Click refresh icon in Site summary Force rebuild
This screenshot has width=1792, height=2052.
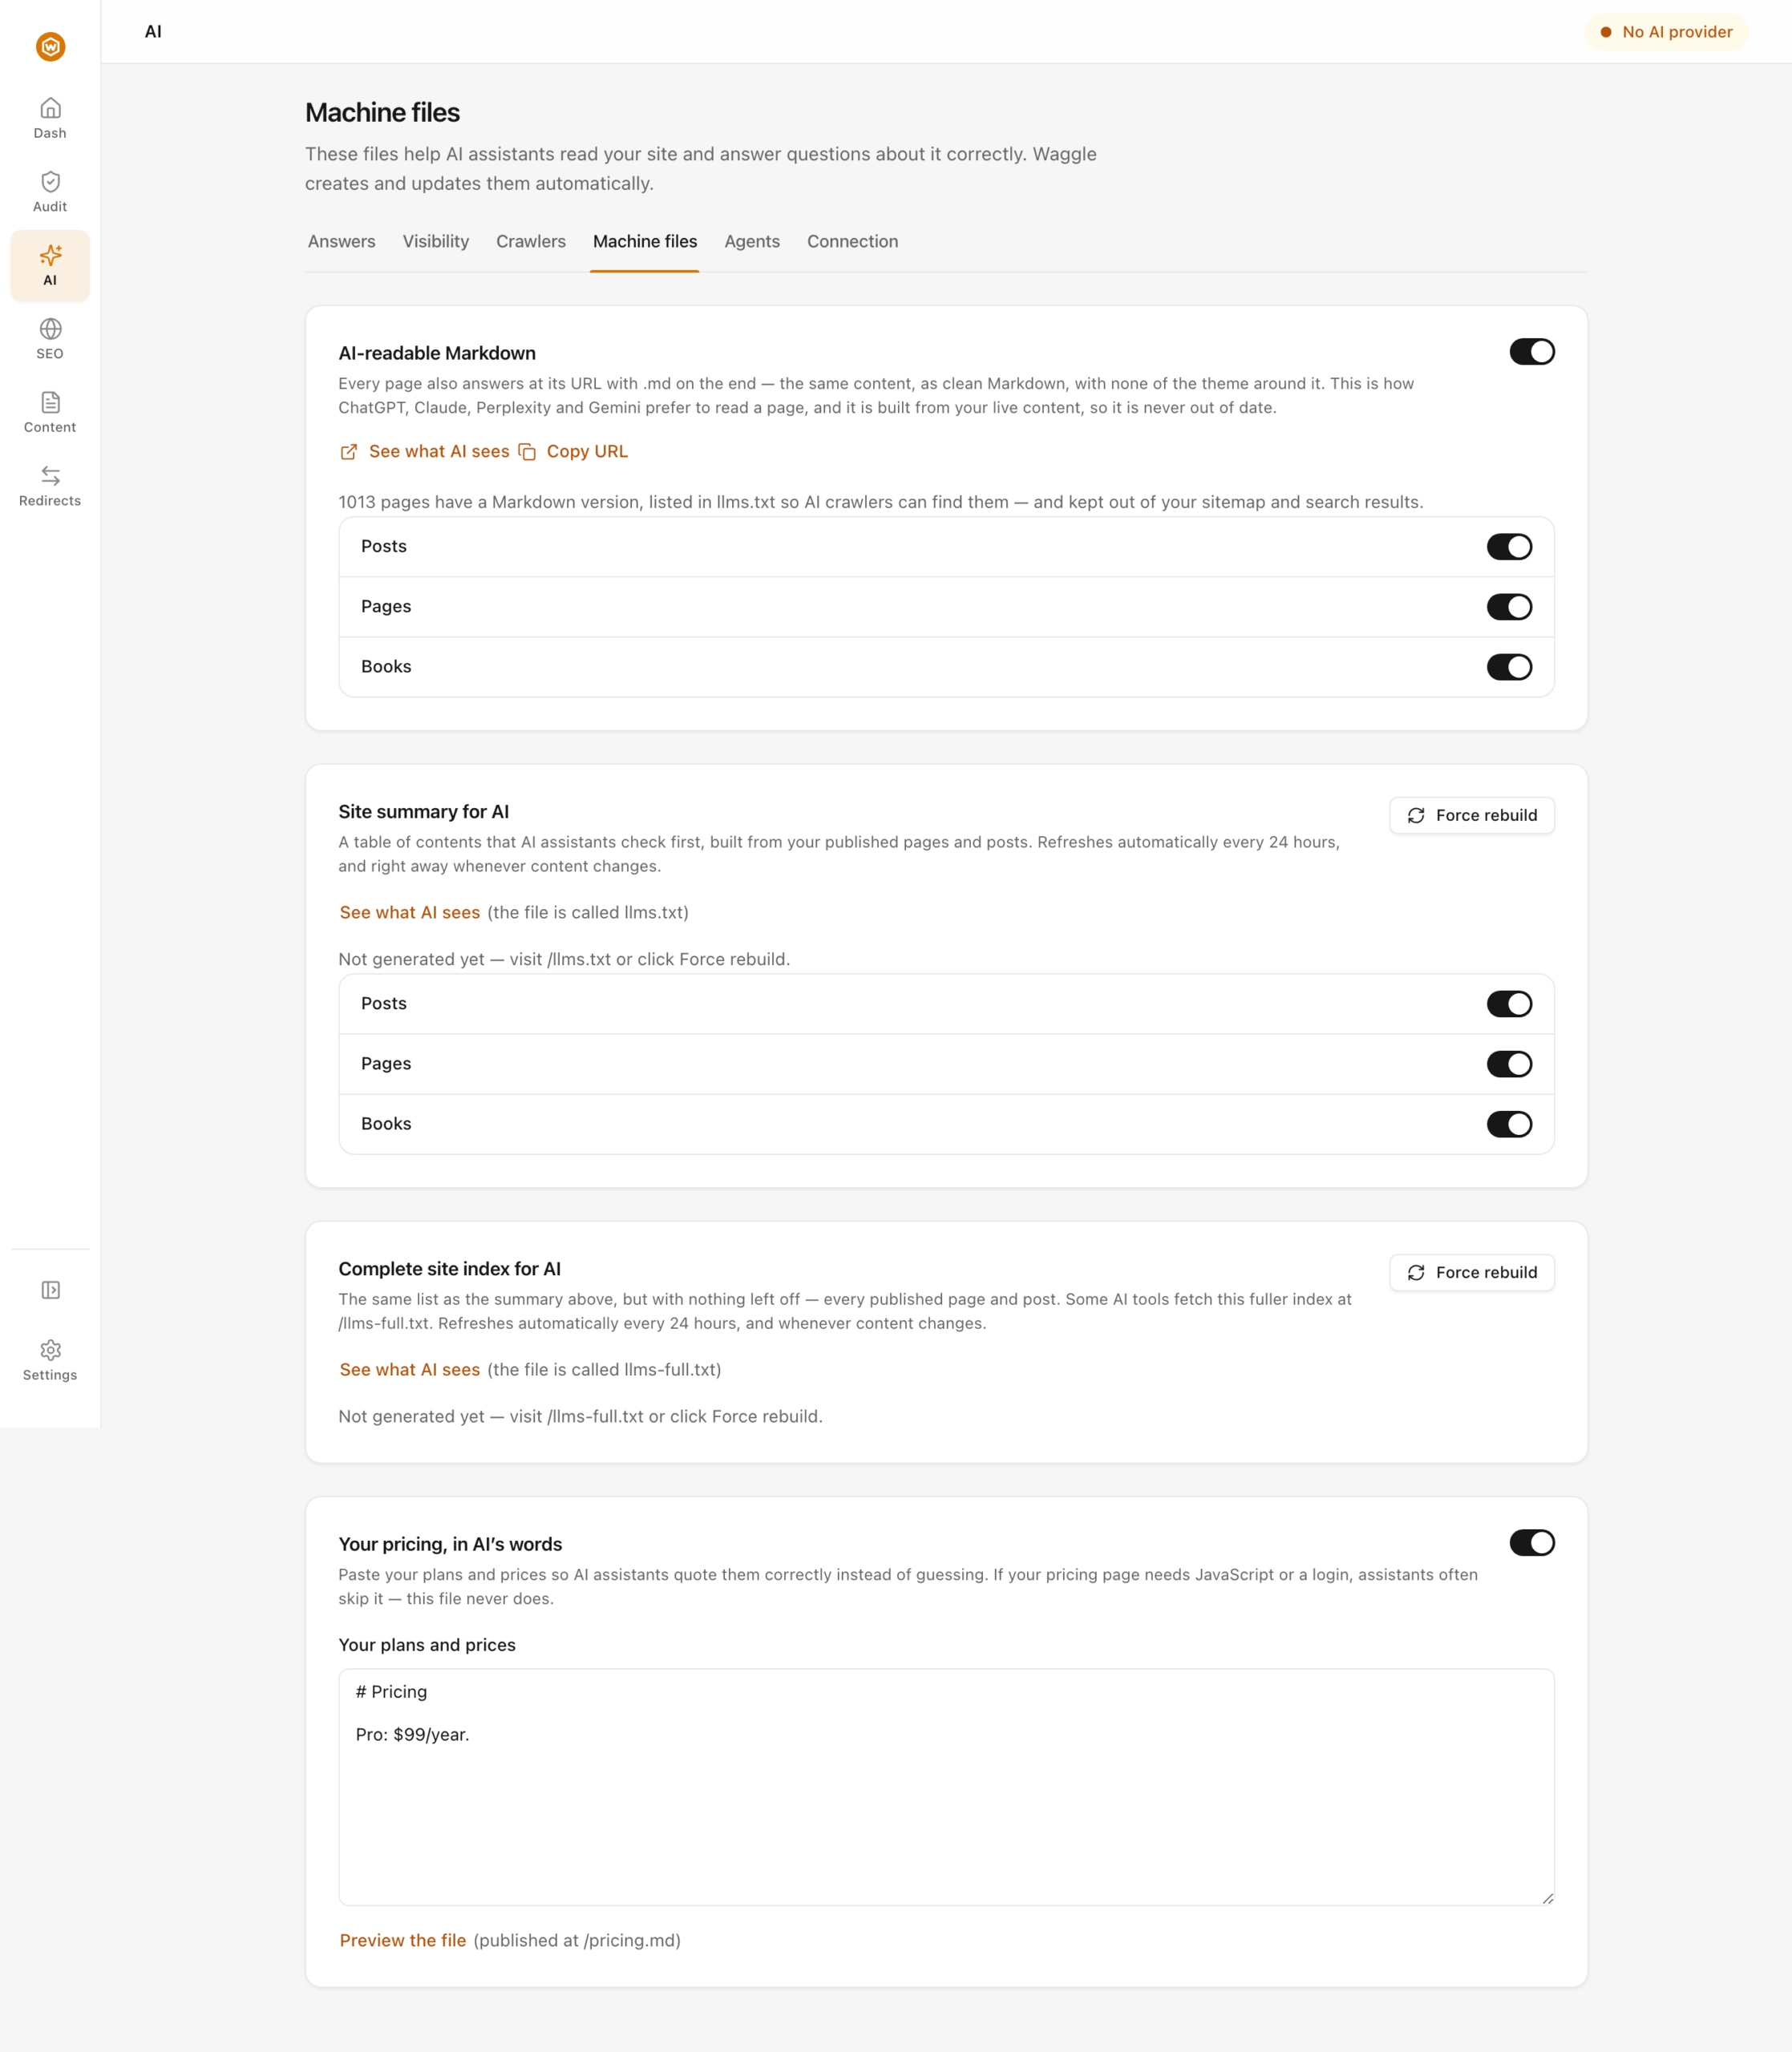pos(1416,816)
